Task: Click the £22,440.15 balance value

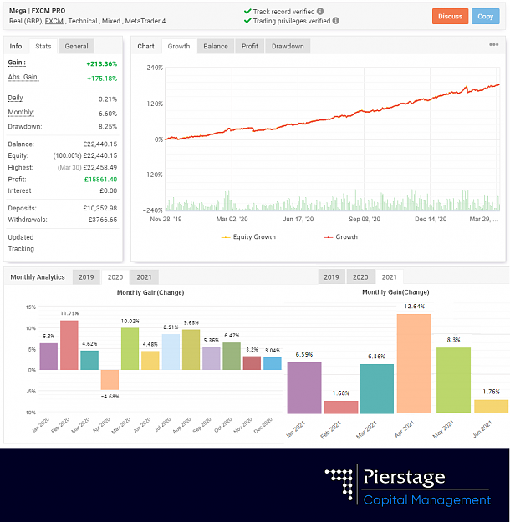Action: [x=100, y=144]
